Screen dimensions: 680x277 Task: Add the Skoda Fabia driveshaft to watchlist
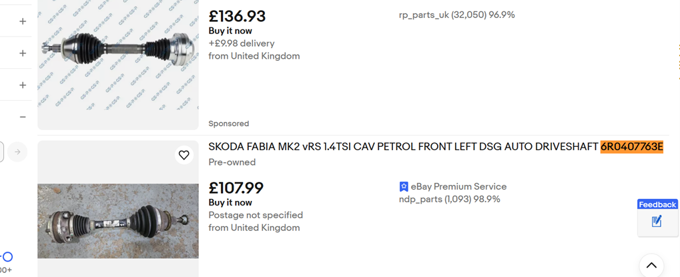[184, 156]
